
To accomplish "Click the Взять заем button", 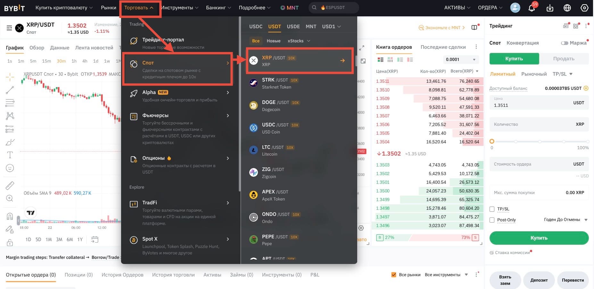I will coord(505,280).
